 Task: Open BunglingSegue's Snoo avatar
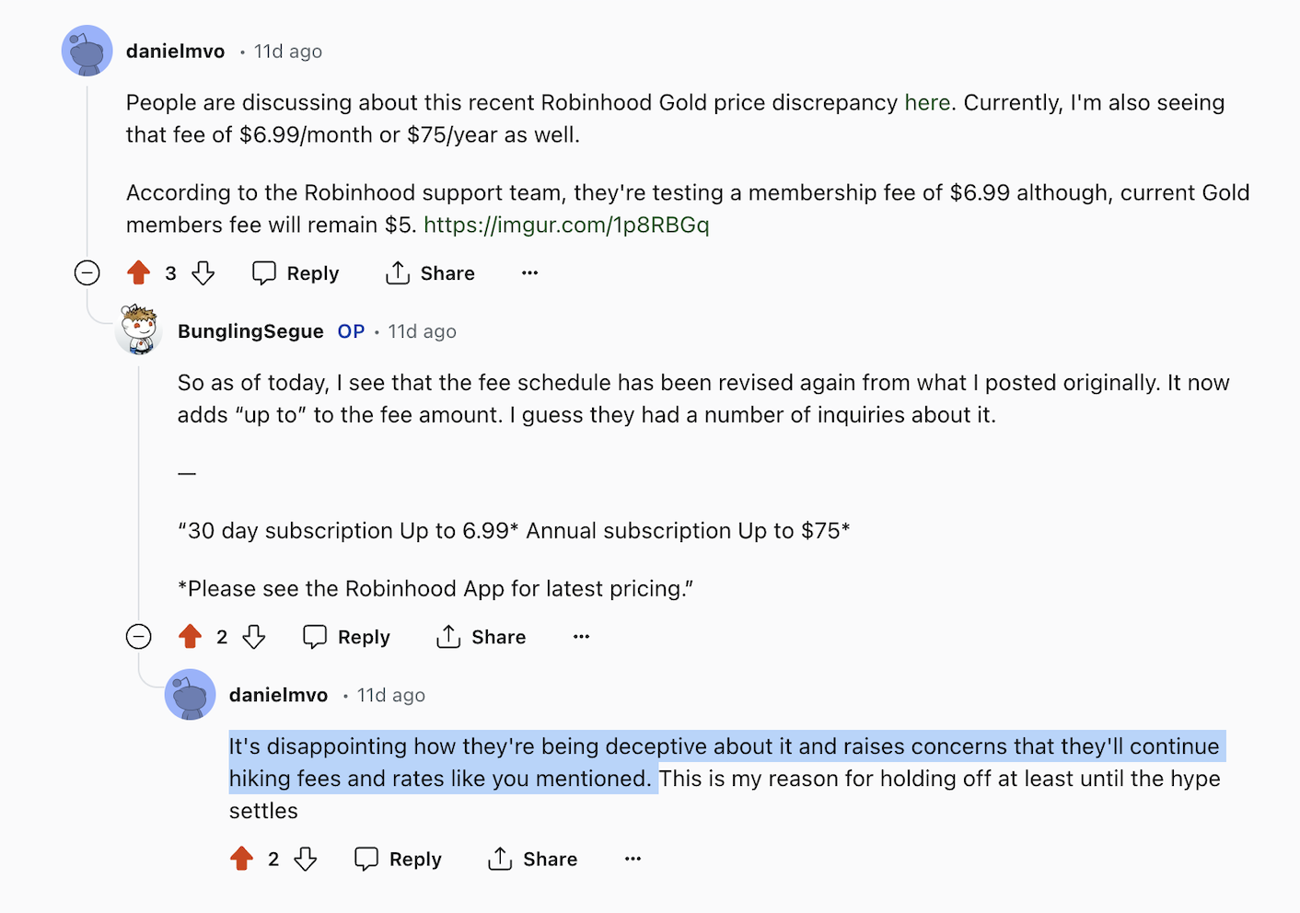[x=139, y=330]
